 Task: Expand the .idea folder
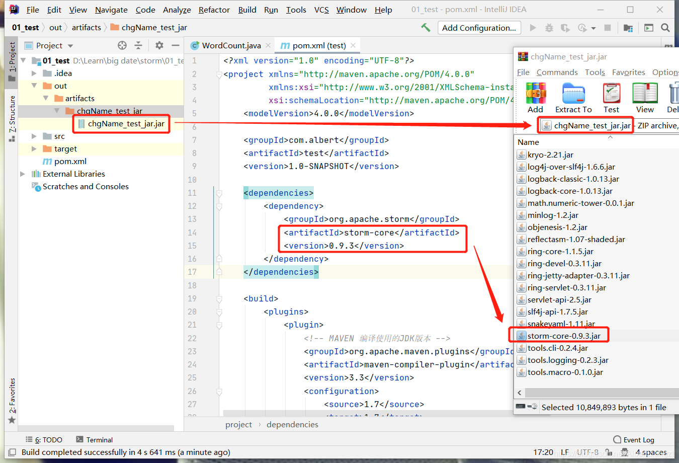(x=34, y=73)
